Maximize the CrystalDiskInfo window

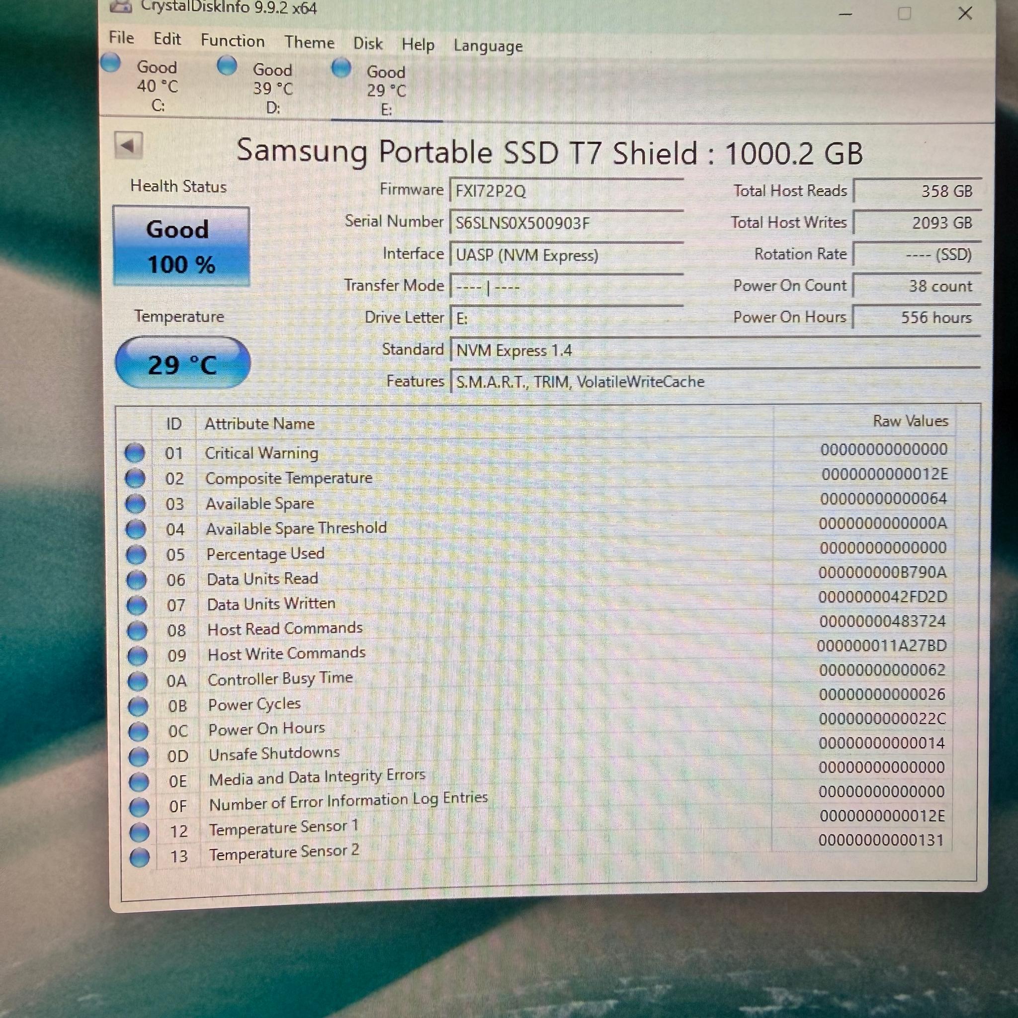[x=904, y=14]
